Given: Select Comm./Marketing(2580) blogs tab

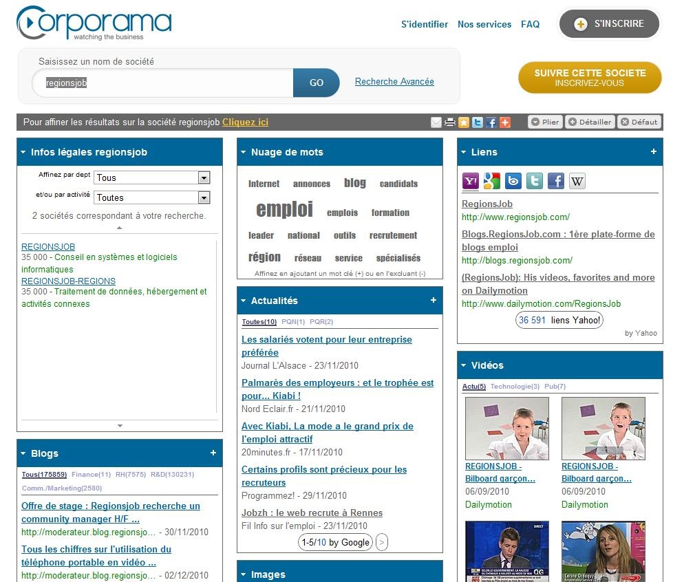Looking at the screenshot, I should pos(62,488).
